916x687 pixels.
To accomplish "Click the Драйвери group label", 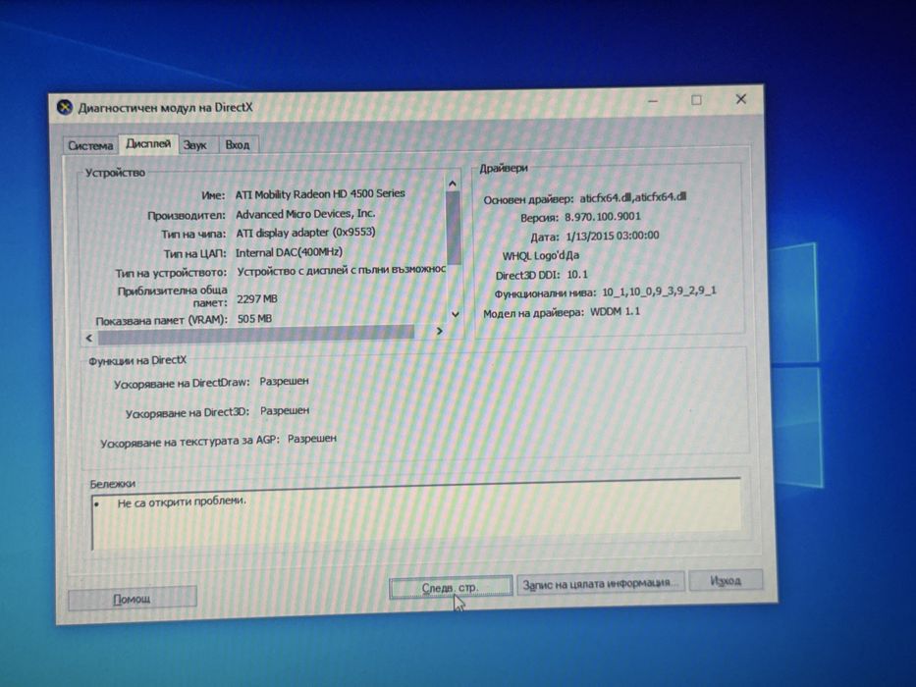I will [504, 168].
